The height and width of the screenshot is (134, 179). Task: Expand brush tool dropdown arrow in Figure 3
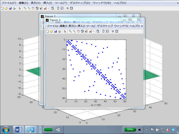tap(94, 31)
